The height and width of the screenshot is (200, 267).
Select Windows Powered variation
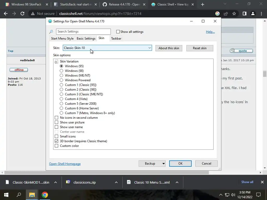coord(62,80)
